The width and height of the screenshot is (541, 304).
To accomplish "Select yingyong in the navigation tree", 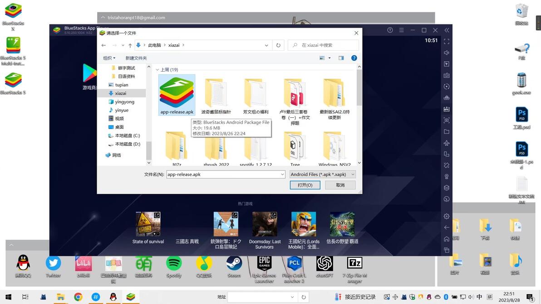I will point(124,101).
